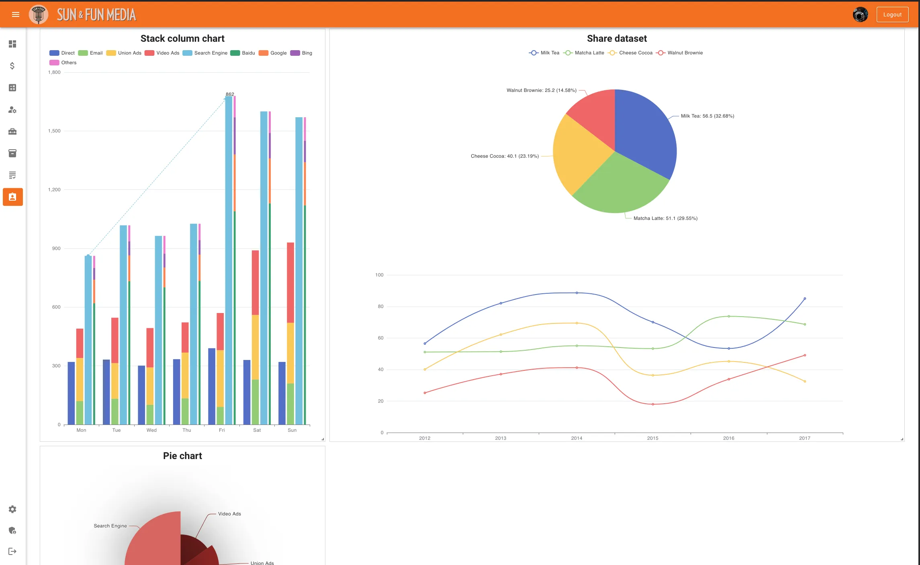Click the "2014" x-axis label
The width and height of the screenshot is (920, 565).
pyautogui.click(x=577, y=438)
